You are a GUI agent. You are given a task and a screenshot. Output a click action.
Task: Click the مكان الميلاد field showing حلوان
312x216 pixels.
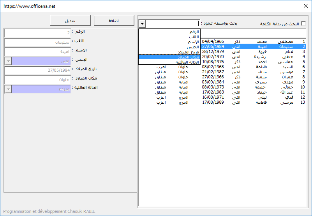tap(38, 80)
